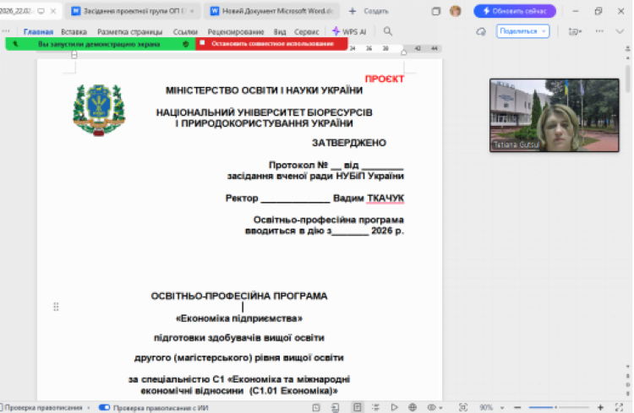Click the paragraph drag handle left of the program title
The height and width of the screenshot is (413, 634).
(x=56, y=307)
